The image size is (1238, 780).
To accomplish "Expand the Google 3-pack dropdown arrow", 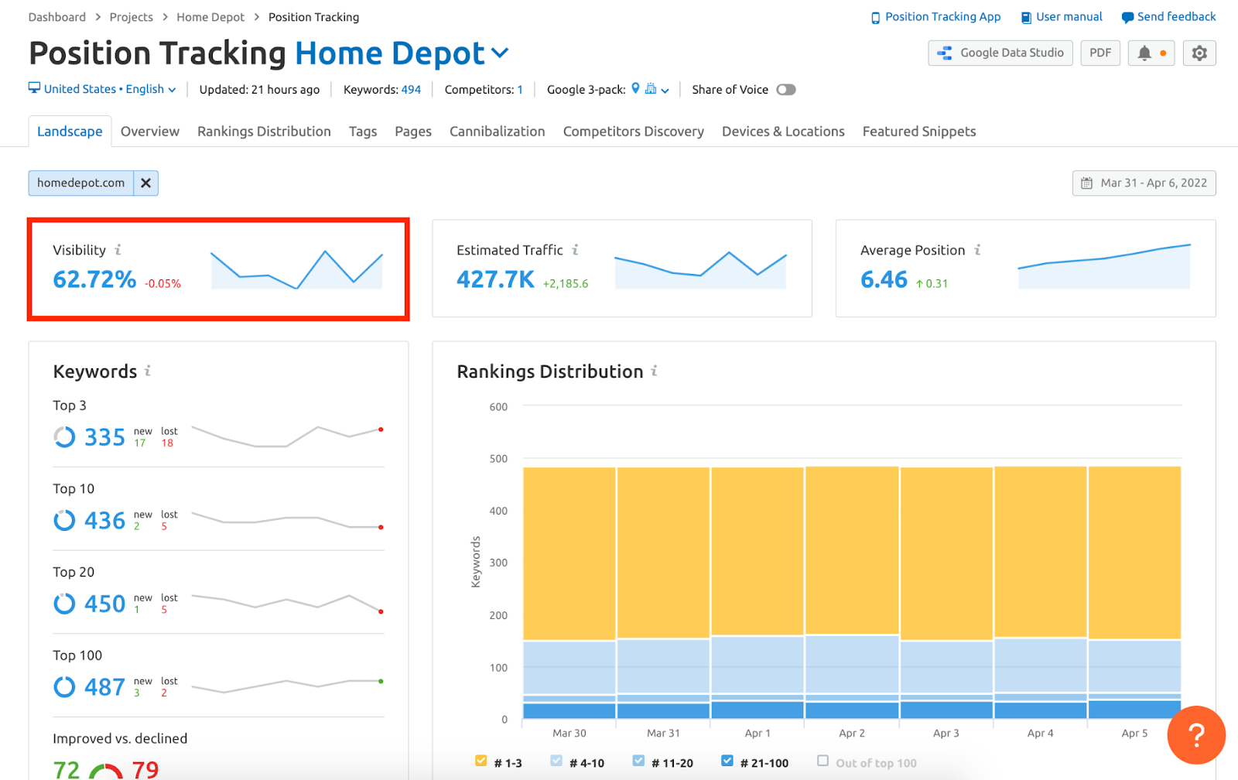I will [x=665, y=91].
